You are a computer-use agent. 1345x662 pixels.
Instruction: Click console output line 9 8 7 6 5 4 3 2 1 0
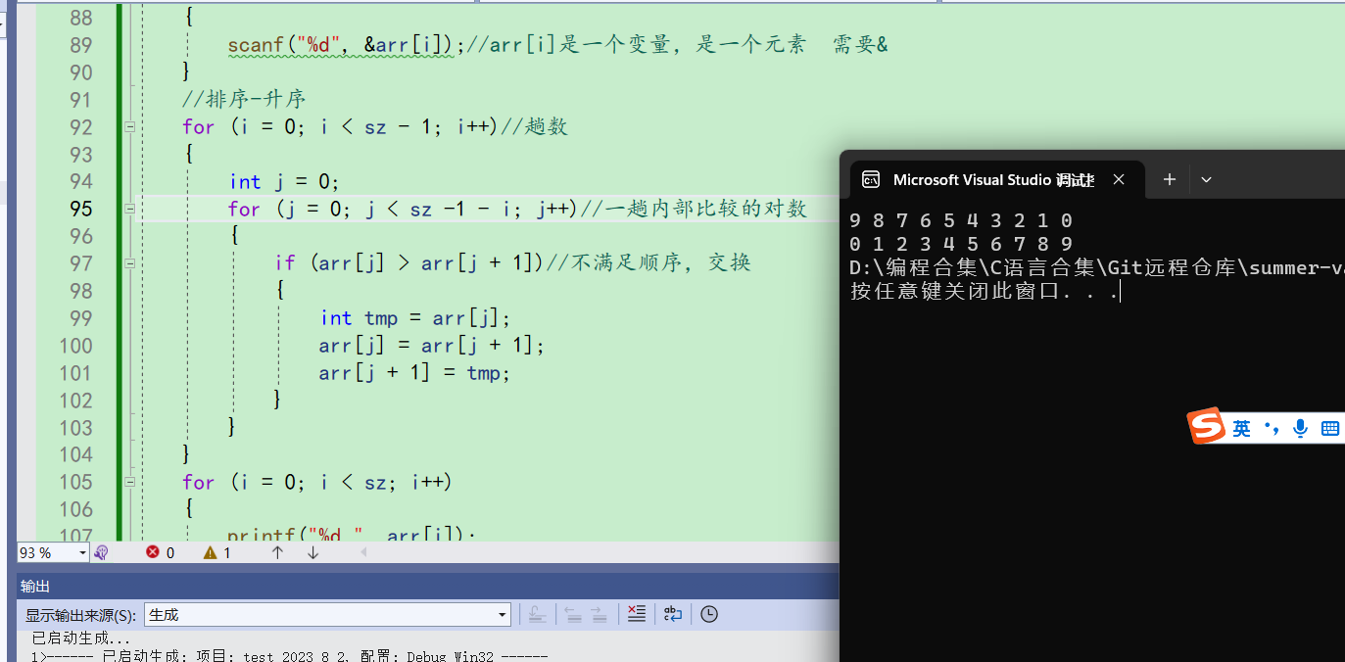pyautogui.click(x=961, y=220)
